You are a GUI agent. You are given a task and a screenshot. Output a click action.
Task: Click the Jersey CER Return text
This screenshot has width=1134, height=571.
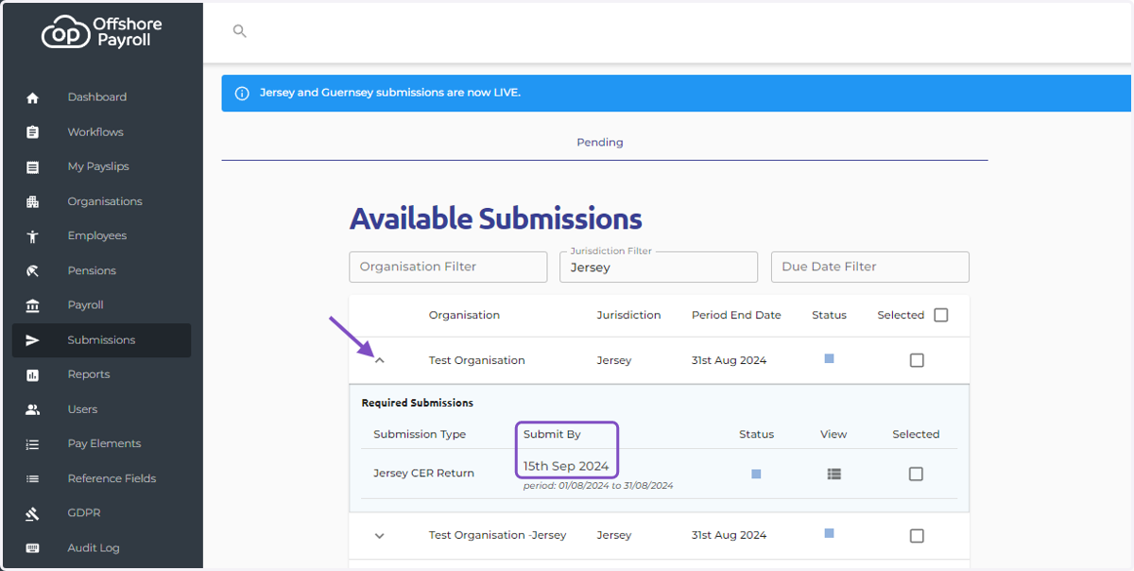[423, 473]
